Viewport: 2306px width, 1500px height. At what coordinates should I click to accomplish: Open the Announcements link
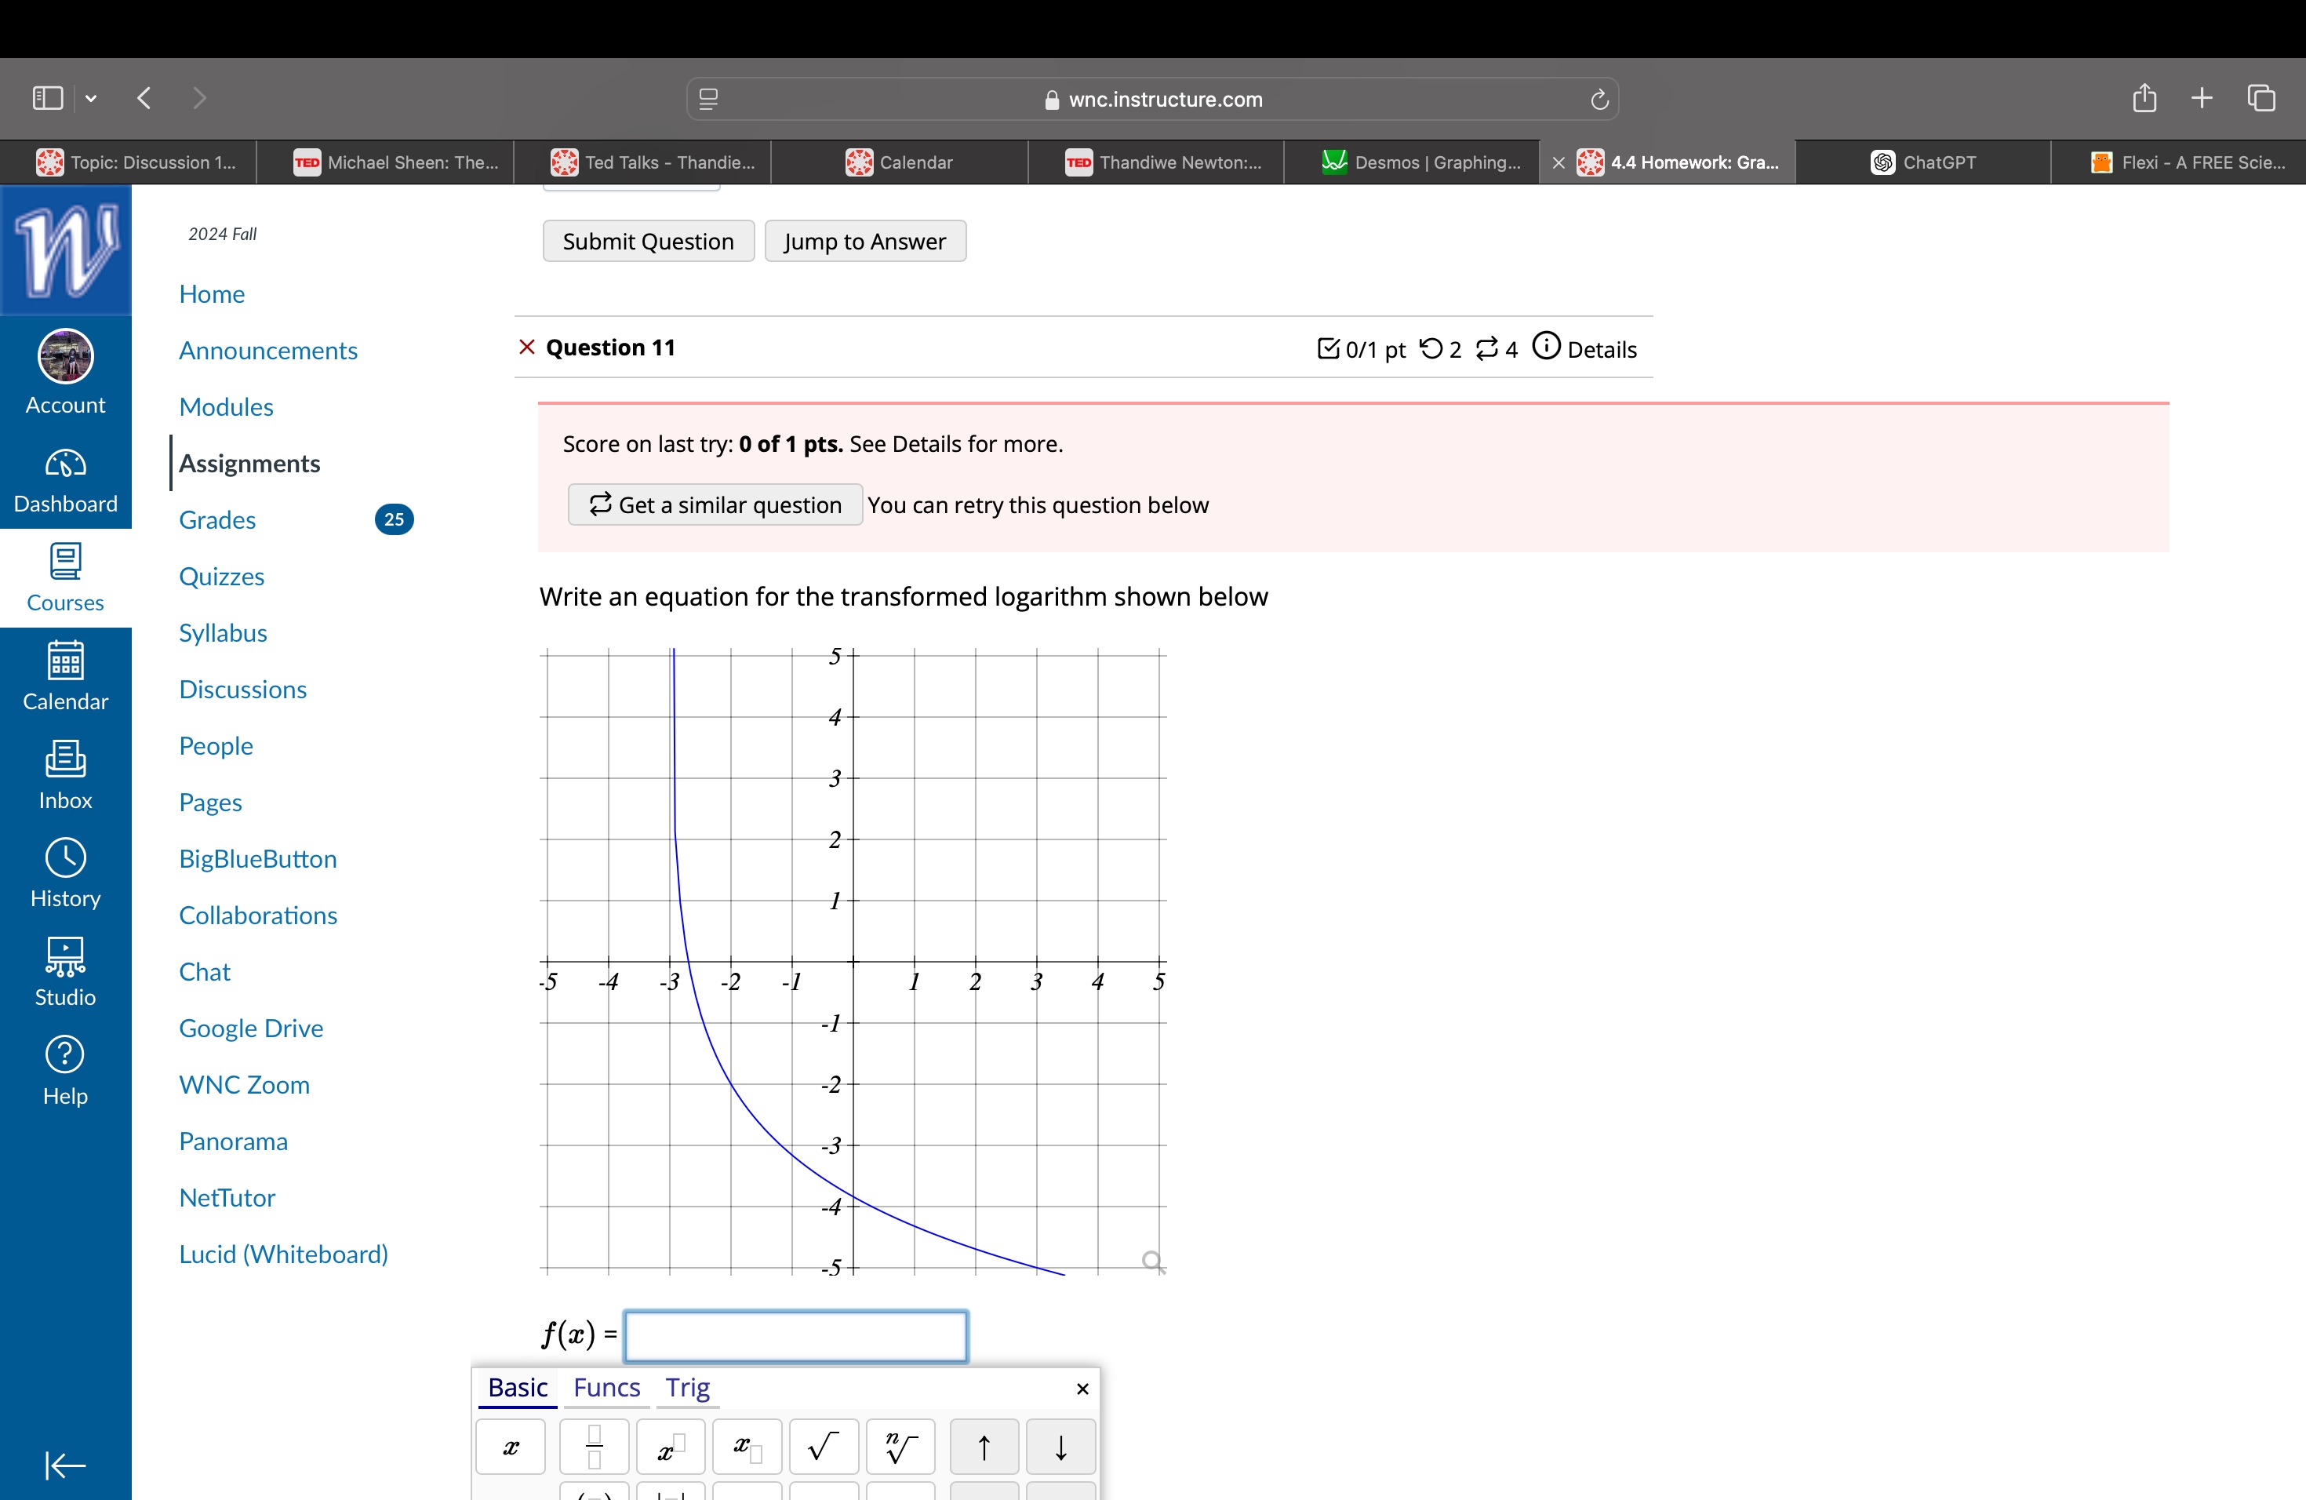coord(268,350)
